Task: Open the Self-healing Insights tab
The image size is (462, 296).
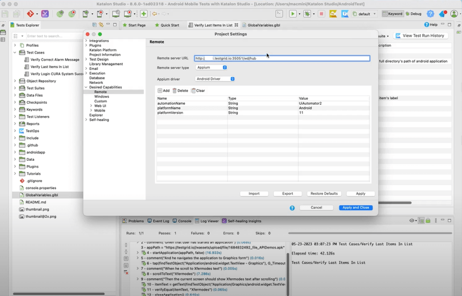Action: point(241,221)
